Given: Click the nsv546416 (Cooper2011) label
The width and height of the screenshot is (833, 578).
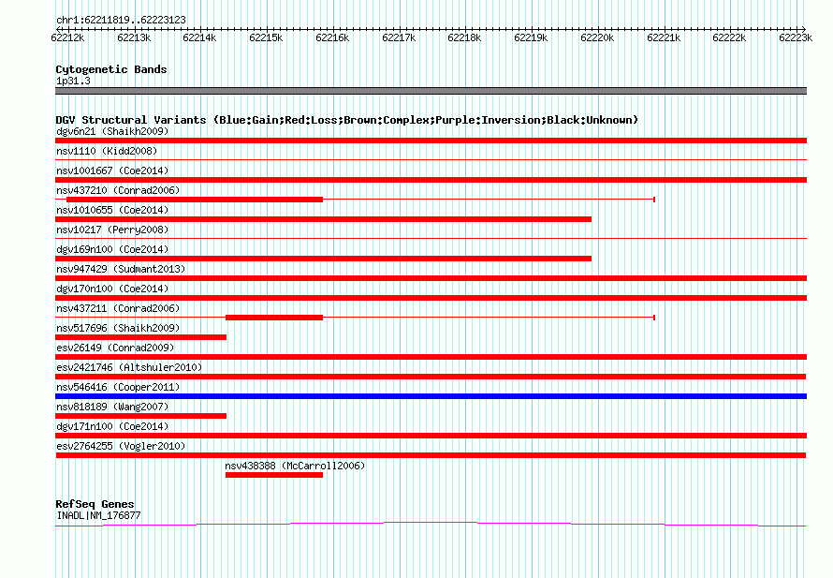Looking at the screenshot, I should tap(118, 387).
